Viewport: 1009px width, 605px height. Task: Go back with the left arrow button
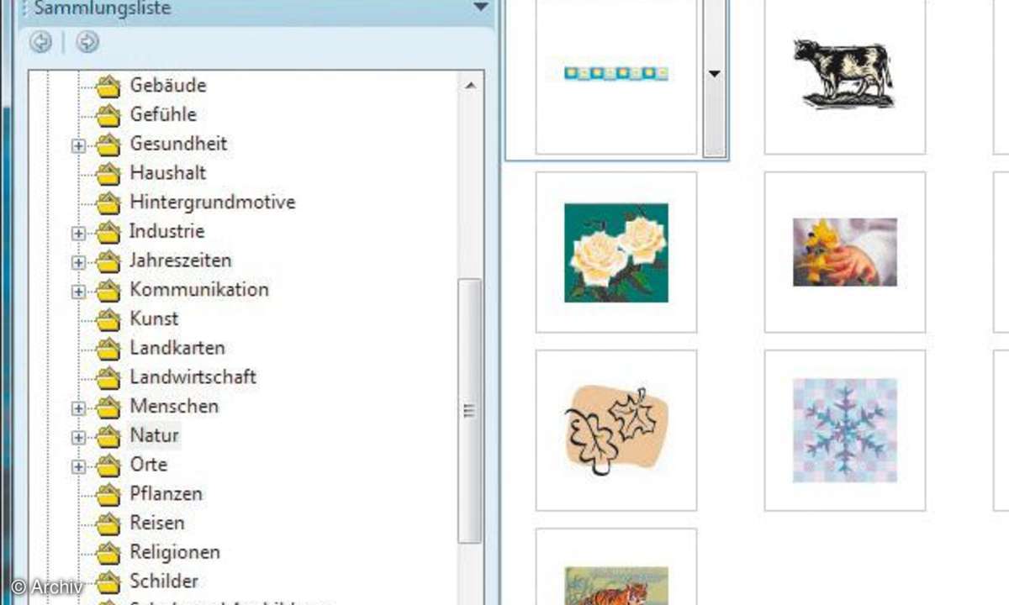(x=40, y=42)
